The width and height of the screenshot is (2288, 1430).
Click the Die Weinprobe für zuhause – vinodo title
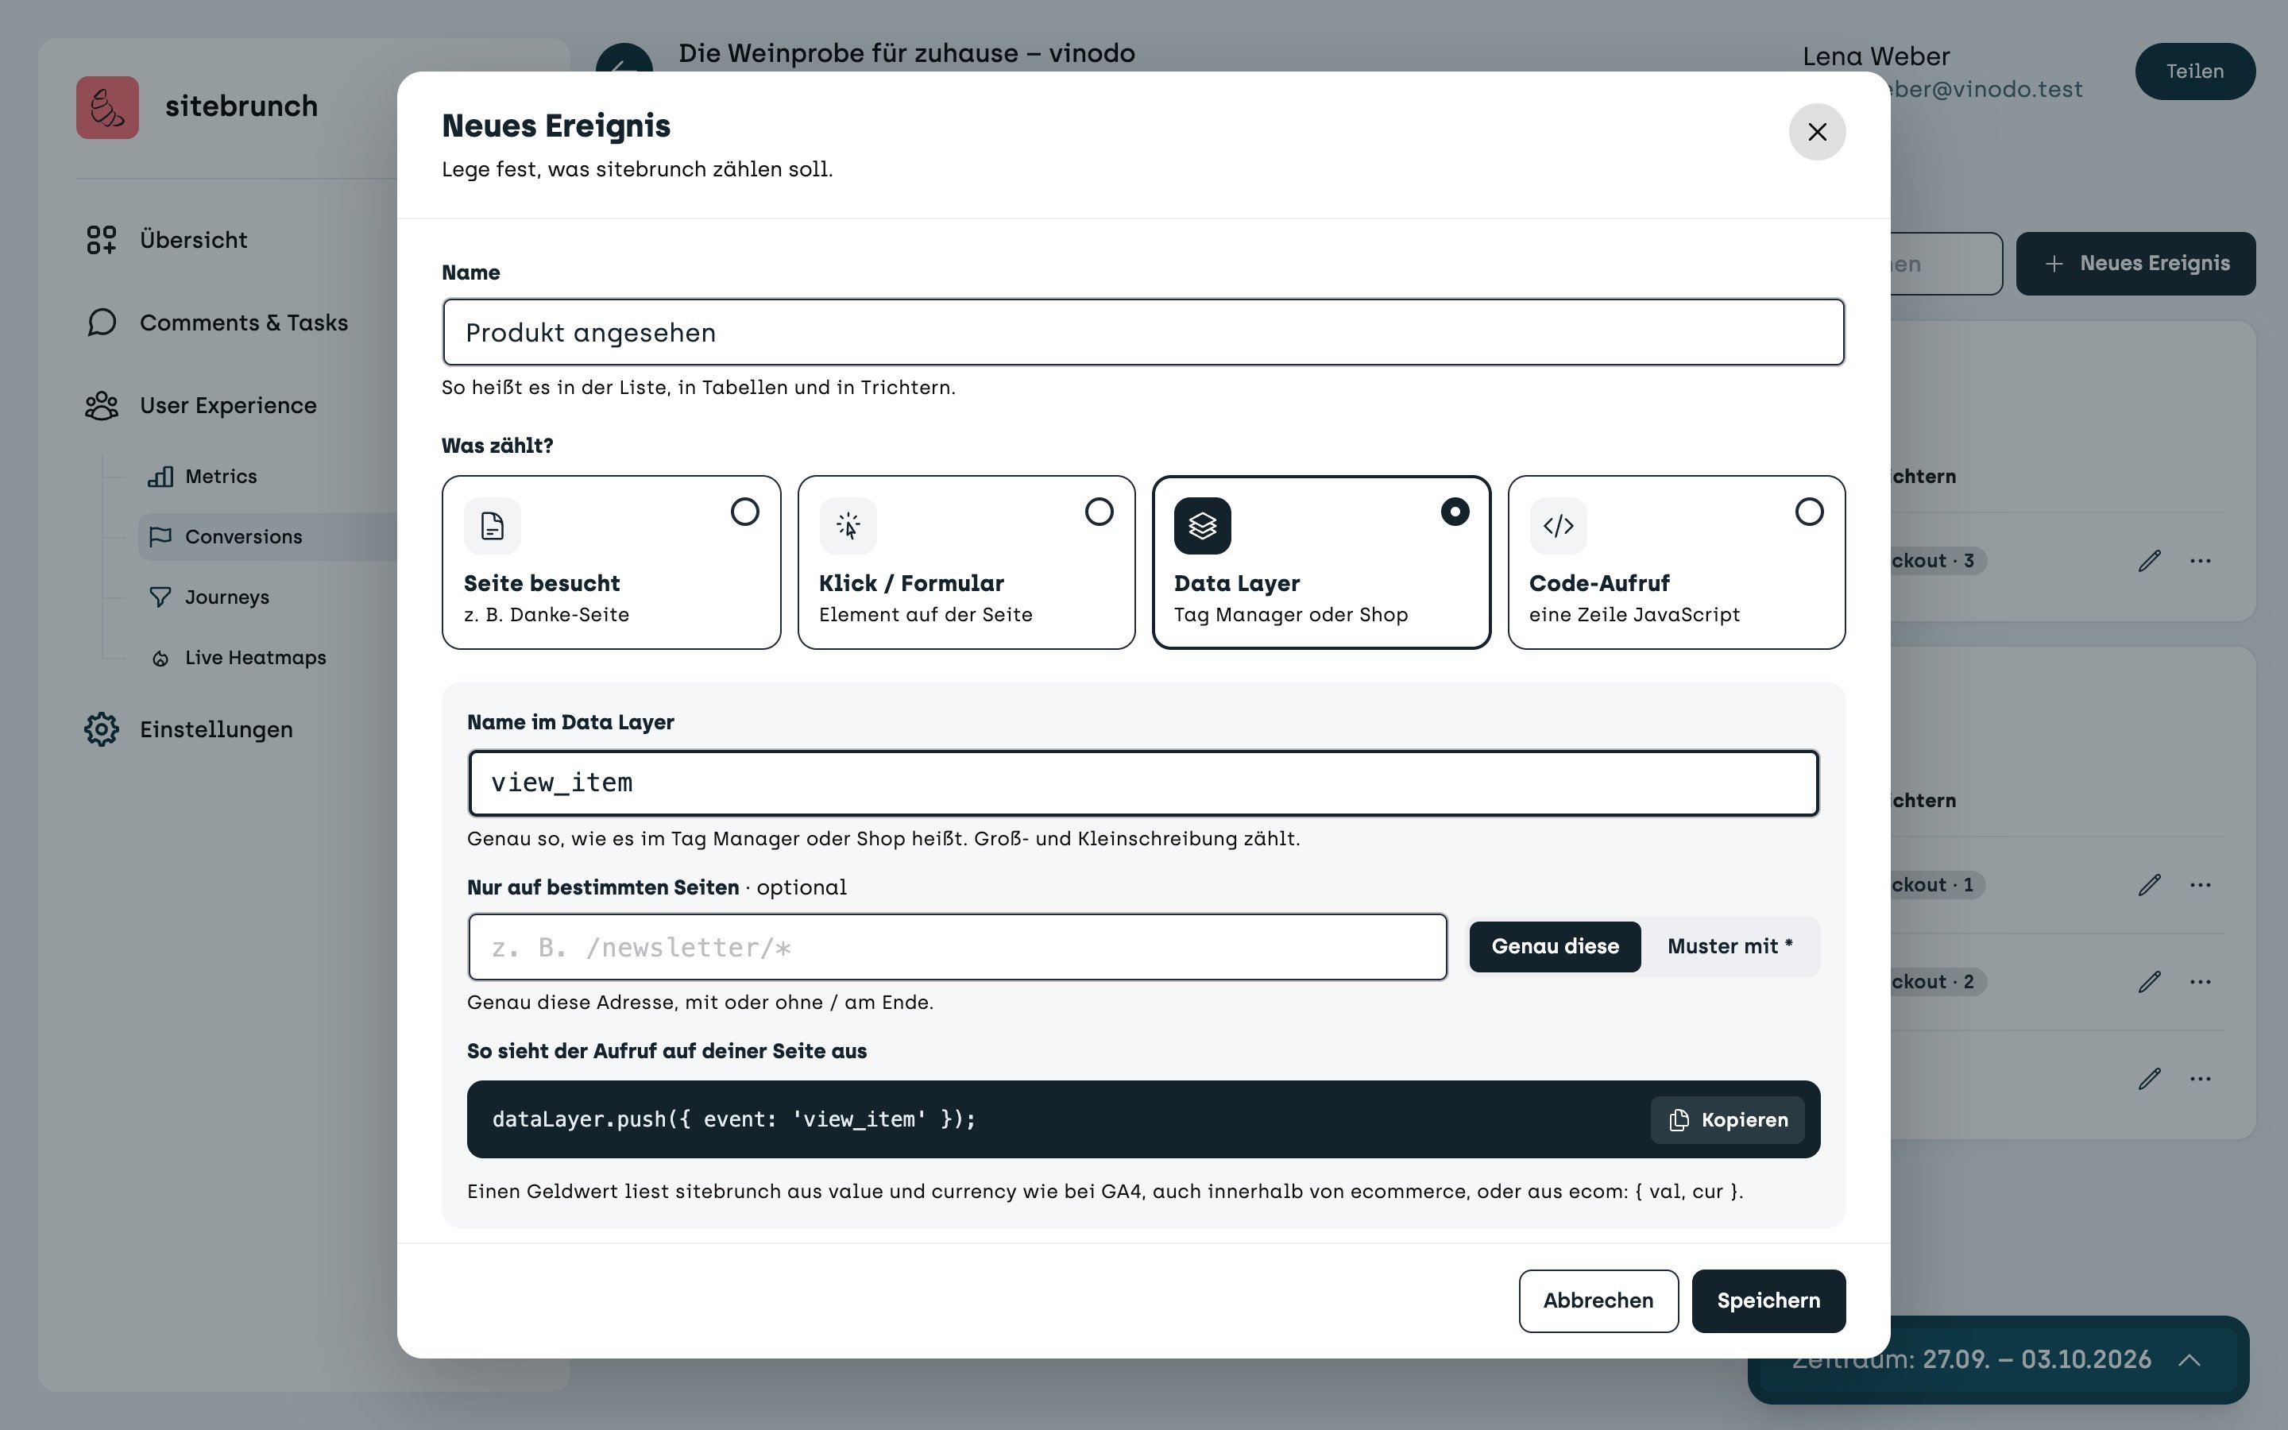click(906, 54)
